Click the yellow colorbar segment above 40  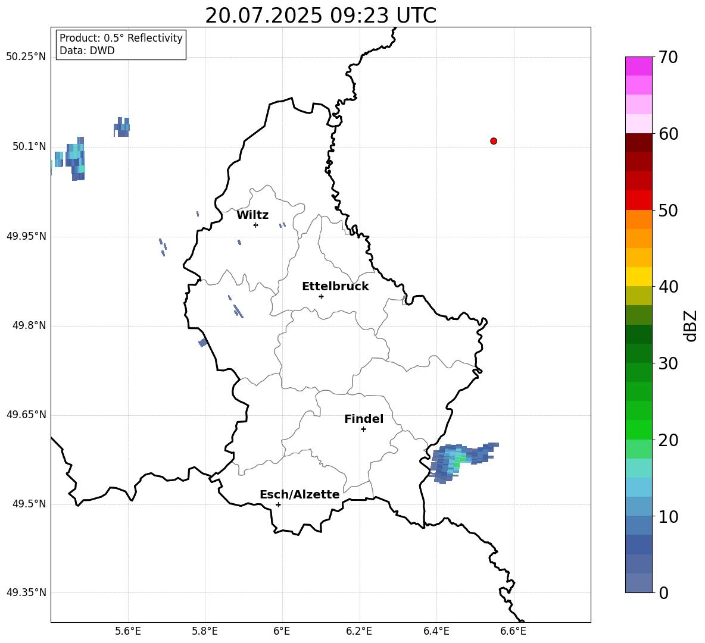click(x=638, y=277)
